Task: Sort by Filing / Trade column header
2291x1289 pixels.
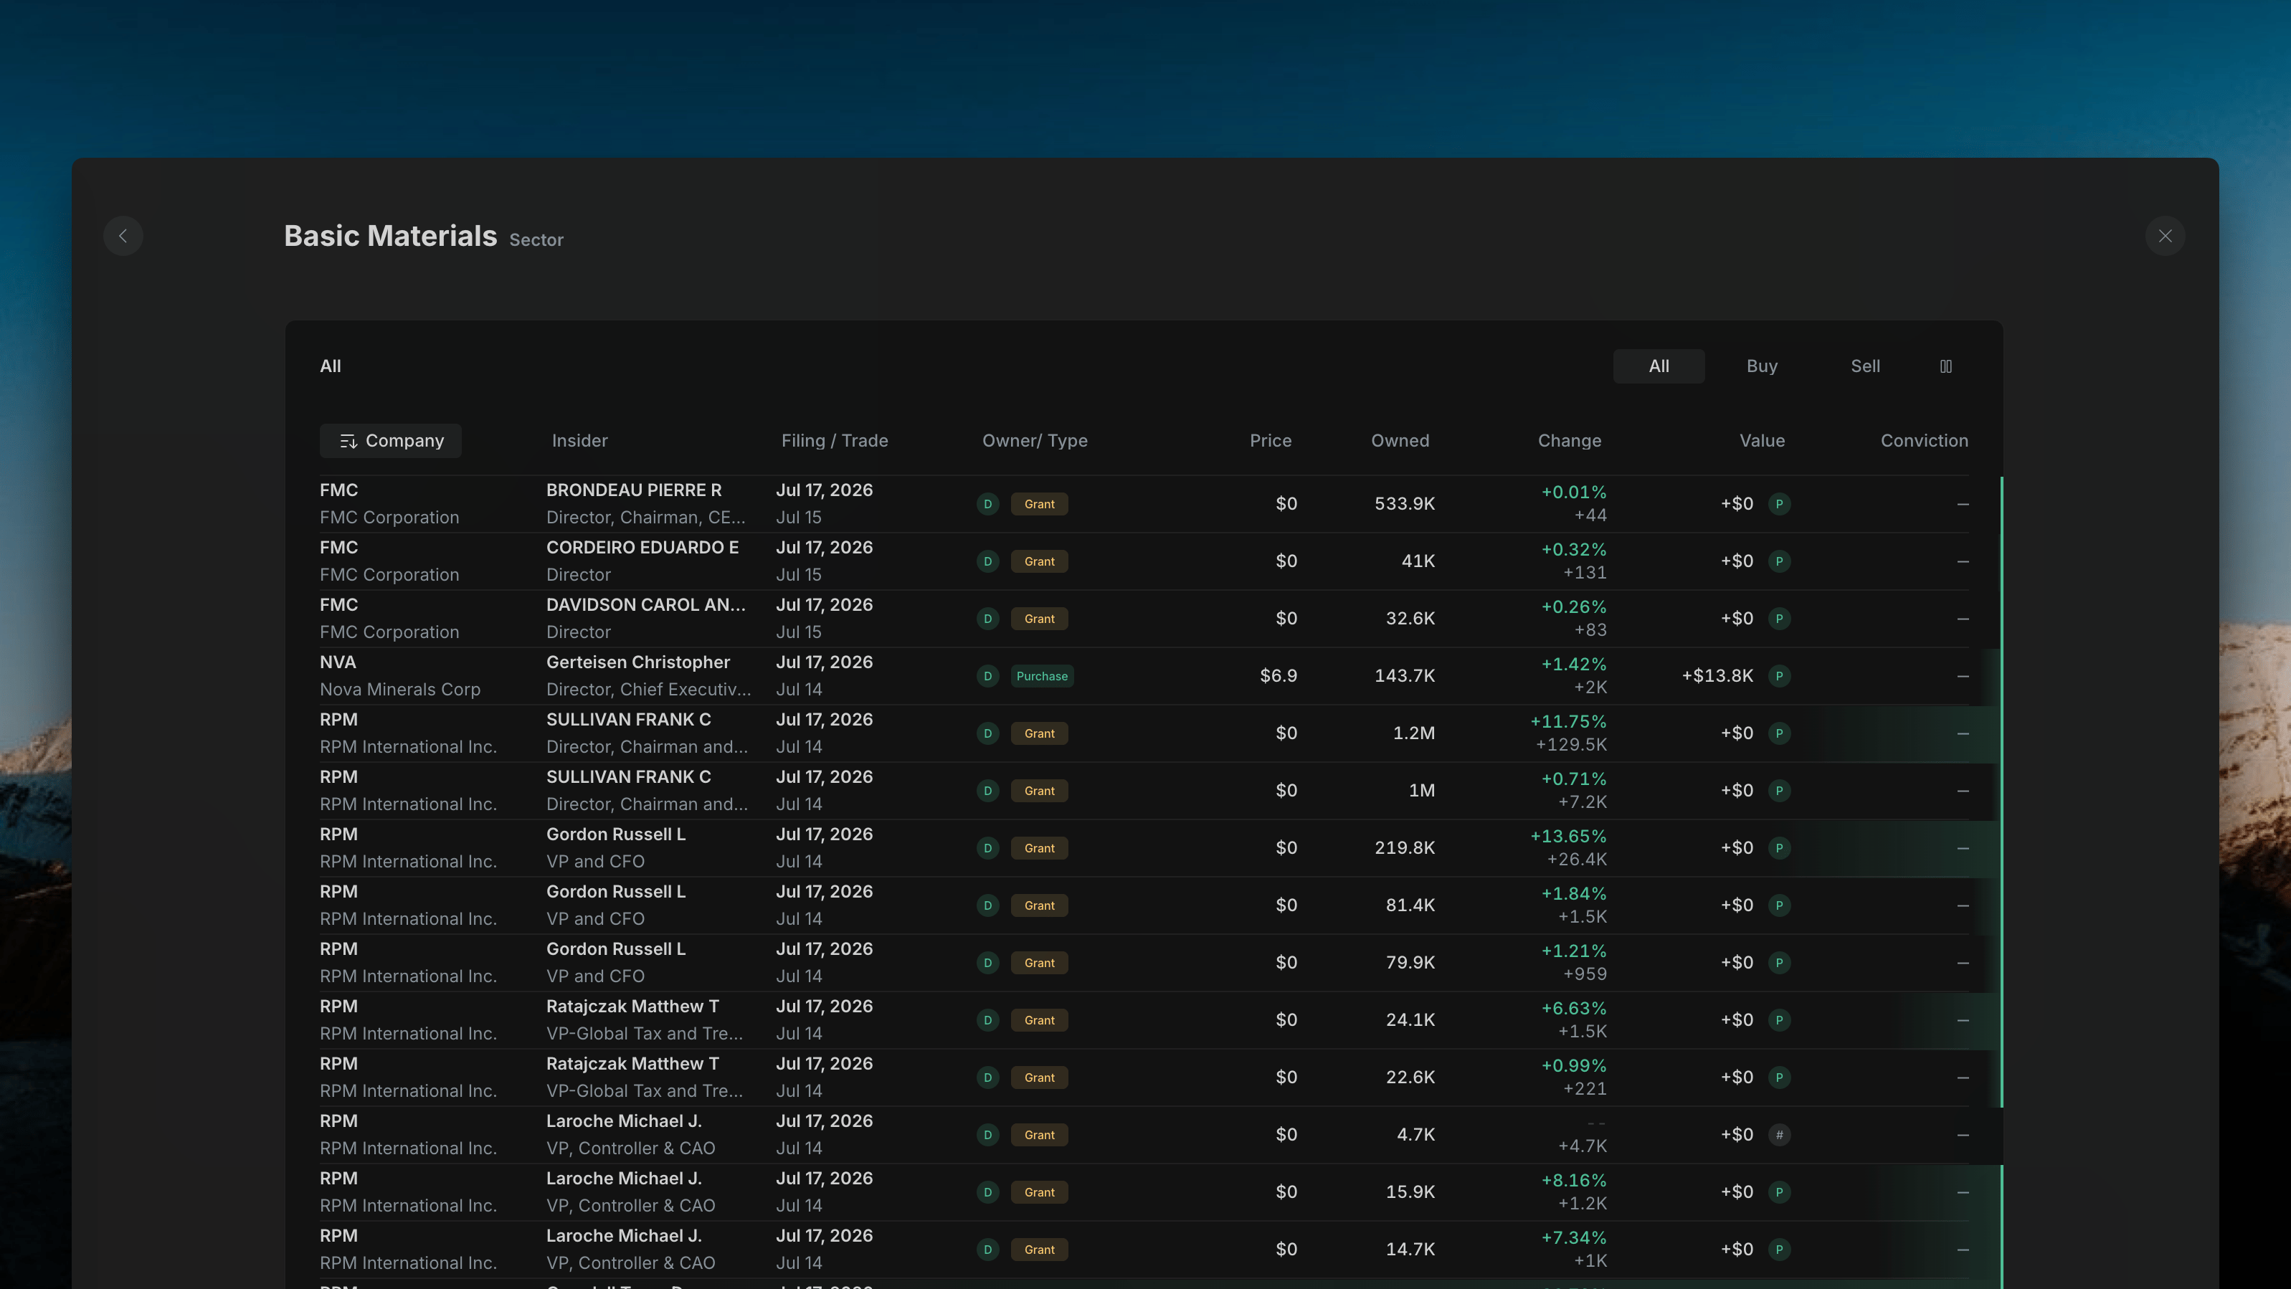Action: pyautogui.click(x=834, y=441)
